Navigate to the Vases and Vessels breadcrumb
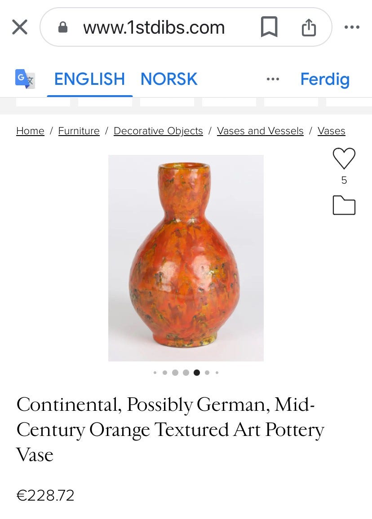The height and width of the screenshot is (519, 372). (x=260, y=131)
